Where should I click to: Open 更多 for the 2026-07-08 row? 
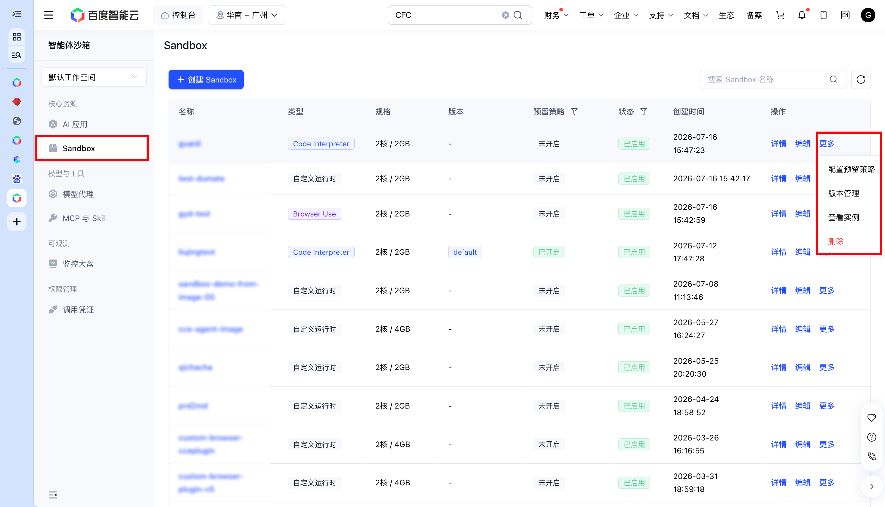(x=827, y=291)
